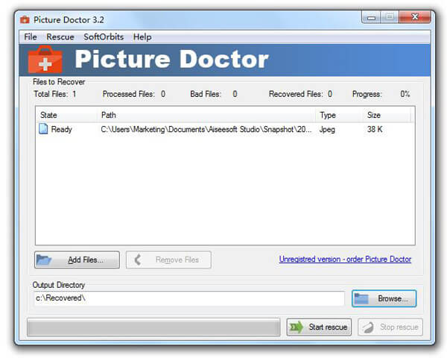Minimize the Picture Doctor window
This screenshot has height=358, width=447.
point(371,17)
